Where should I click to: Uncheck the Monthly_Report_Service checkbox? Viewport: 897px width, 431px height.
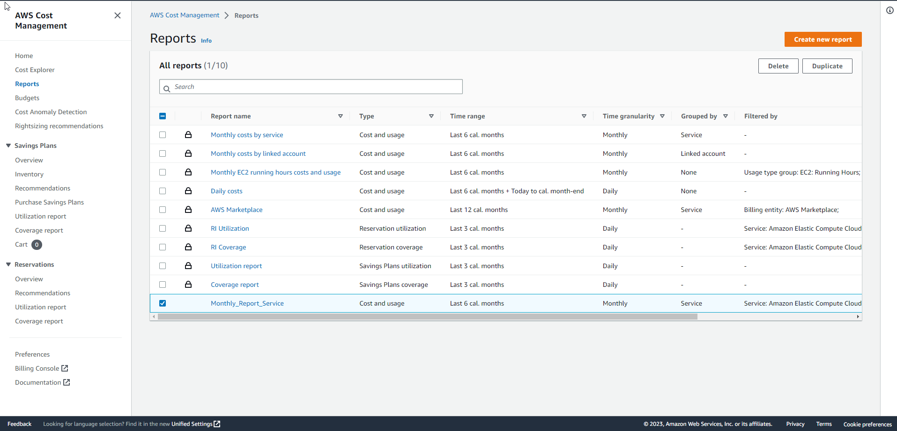point(163,303)
